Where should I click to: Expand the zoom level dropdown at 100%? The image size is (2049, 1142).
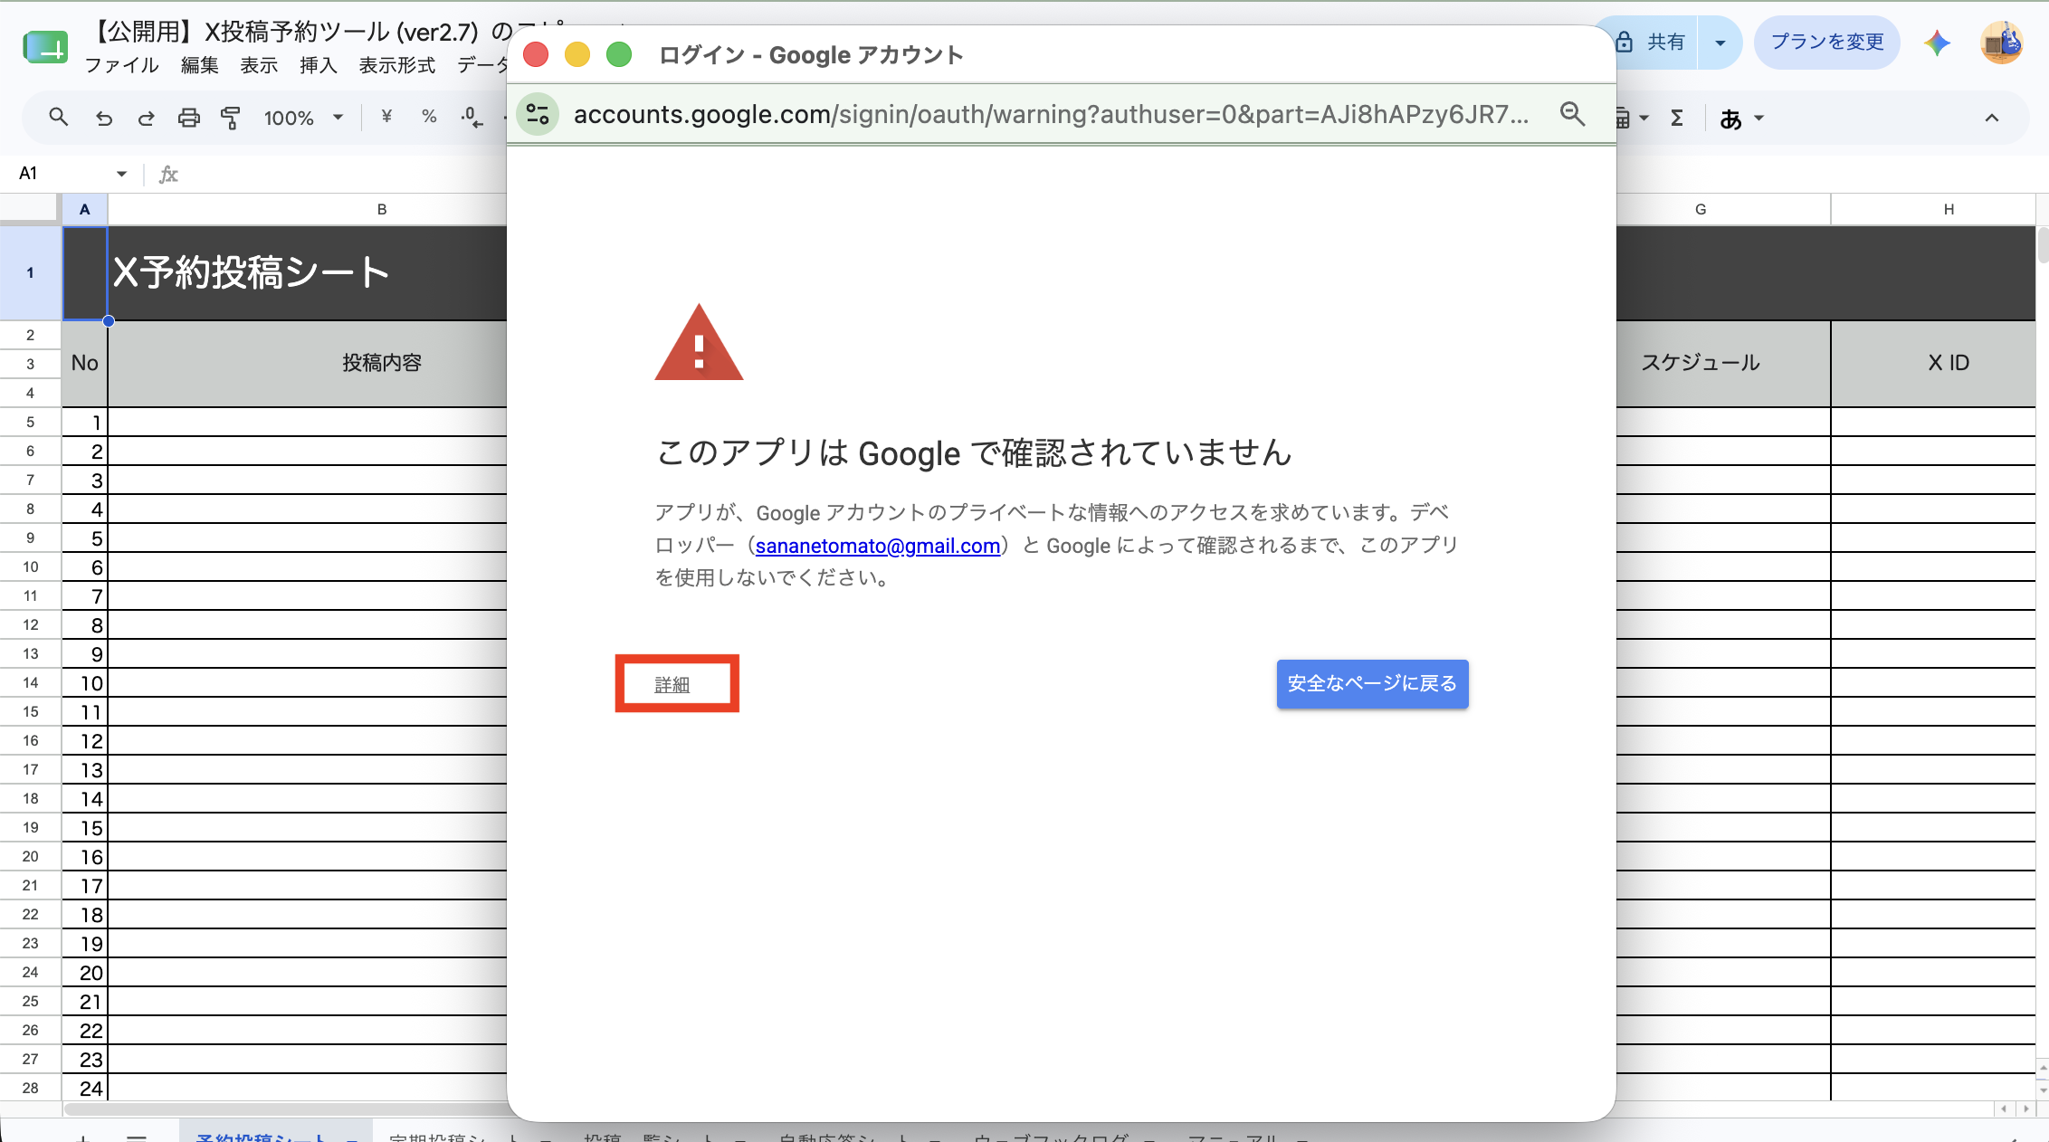338,118
